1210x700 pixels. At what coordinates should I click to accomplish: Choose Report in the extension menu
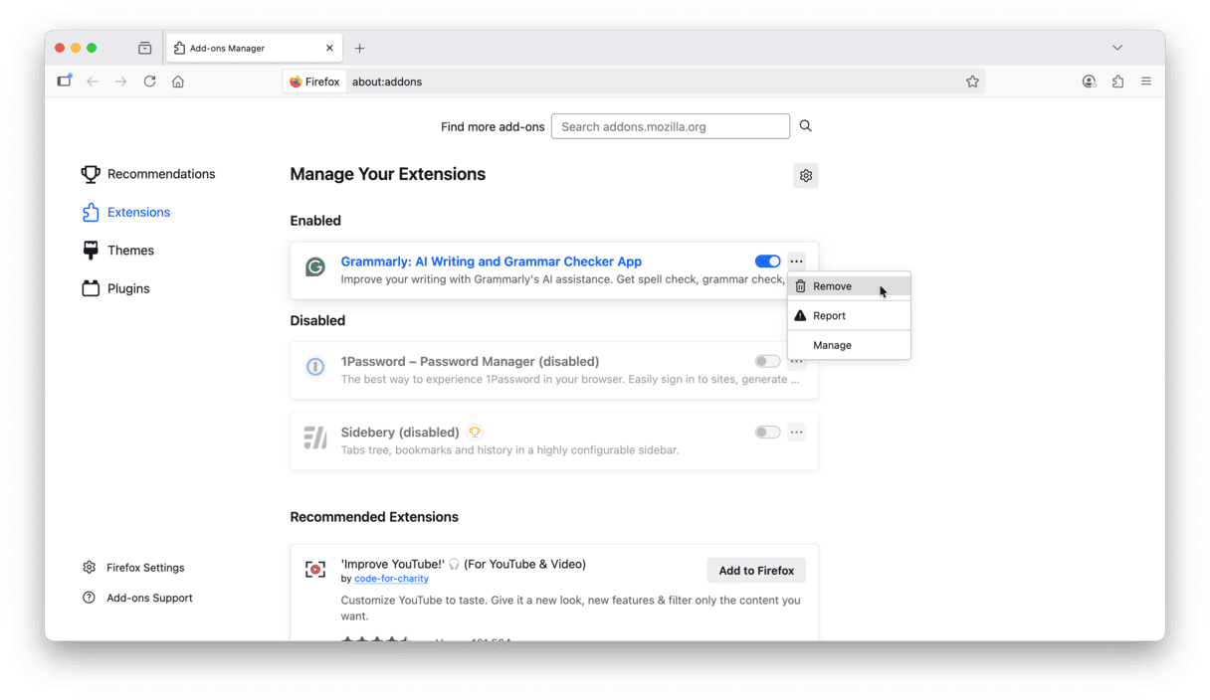(829, 316)
